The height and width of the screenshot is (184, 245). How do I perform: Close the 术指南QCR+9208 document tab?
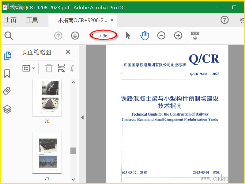[112, 20]
